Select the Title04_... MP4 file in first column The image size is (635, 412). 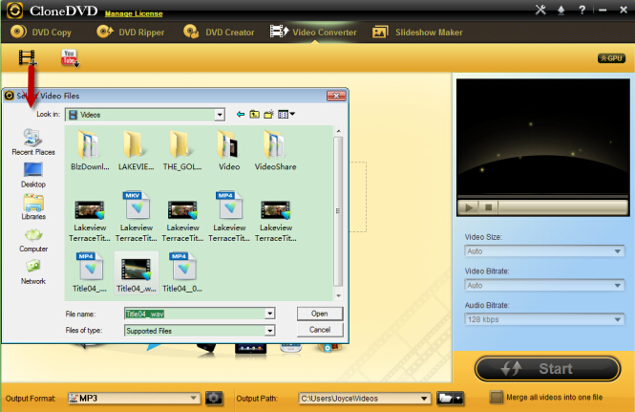coord(90,272)
